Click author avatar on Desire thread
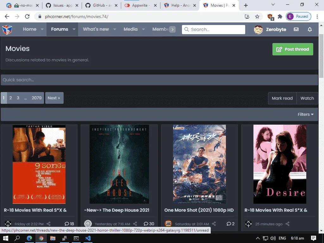 coord(248,224)
